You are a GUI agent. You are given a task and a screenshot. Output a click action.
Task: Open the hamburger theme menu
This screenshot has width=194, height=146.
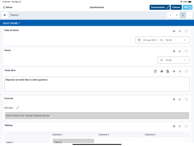[x=5, y=15]
